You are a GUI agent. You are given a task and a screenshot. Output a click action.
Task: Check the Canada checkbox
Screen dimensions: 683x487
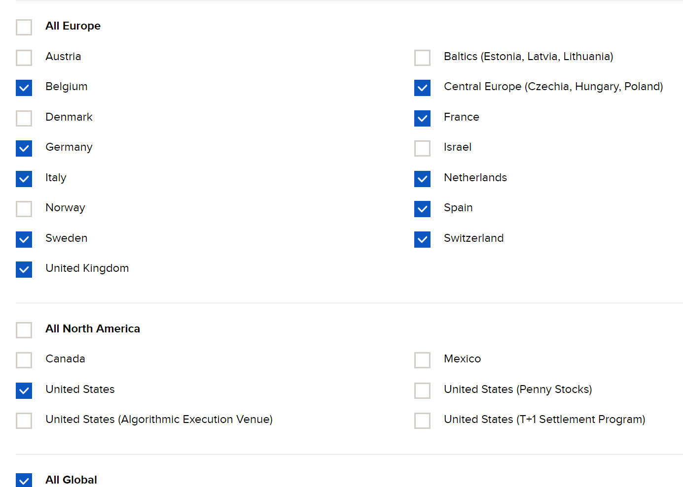click(x=24, y=360)
